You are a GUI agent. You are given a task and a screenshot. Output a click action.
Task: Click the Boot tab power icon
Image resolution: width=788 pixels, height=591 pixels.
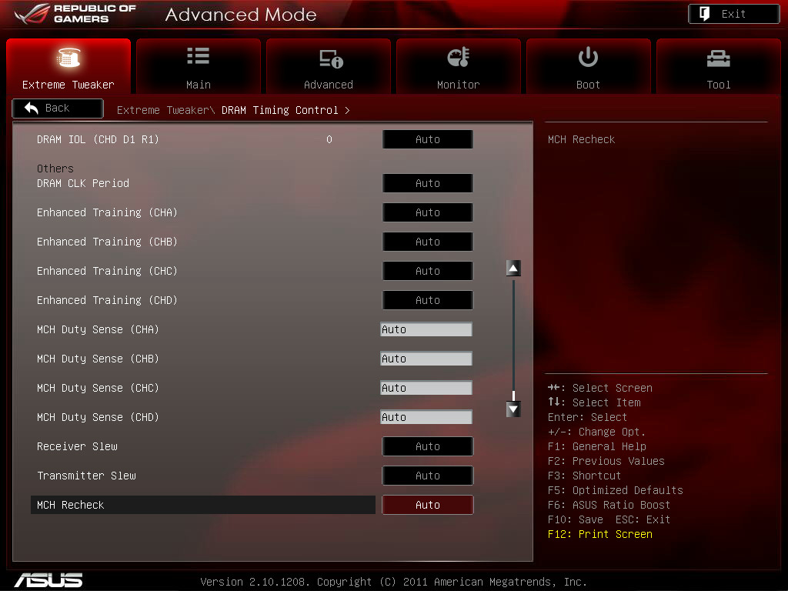[588, 57]
